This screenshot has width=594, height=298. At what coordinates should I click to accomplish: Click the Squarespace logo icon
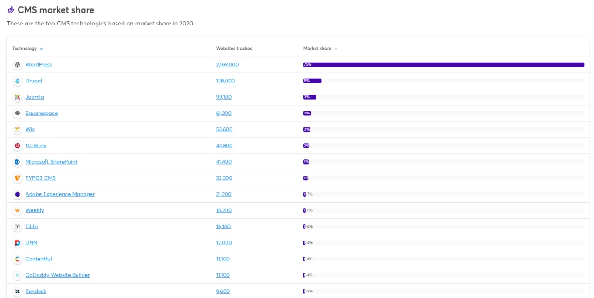click(x=18, y=114)
